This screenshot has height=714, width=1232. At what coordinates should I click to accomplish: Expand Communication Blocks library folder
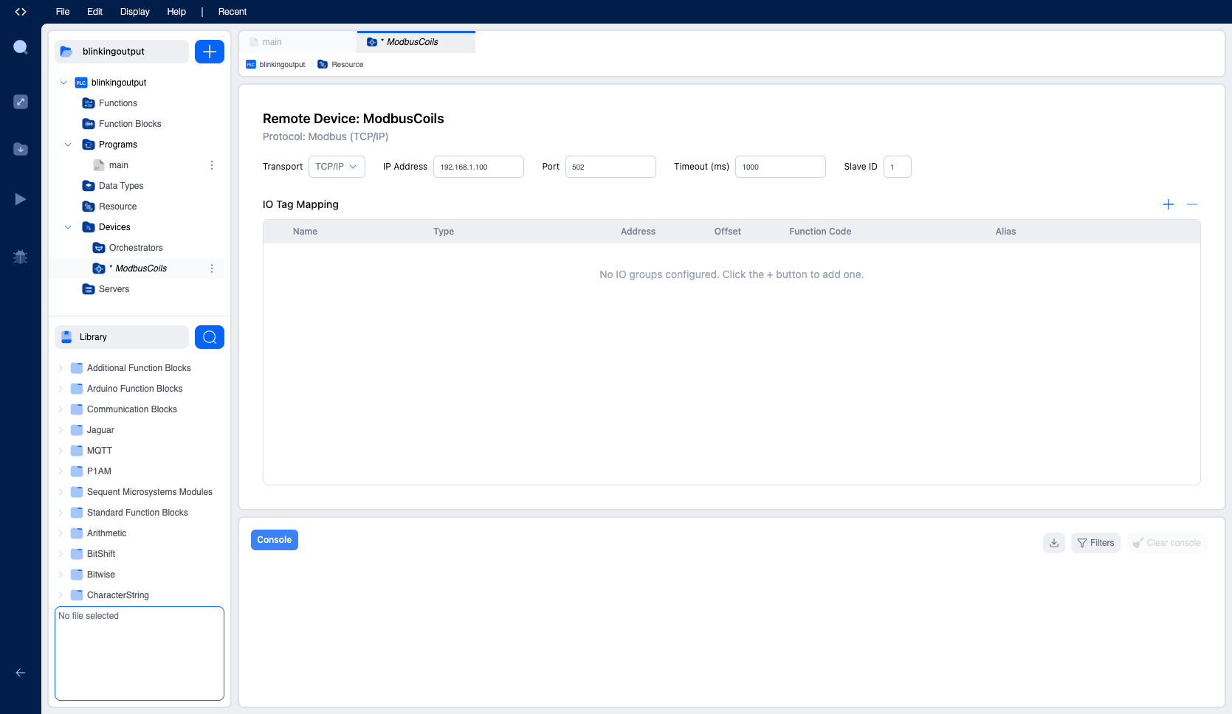61,409
